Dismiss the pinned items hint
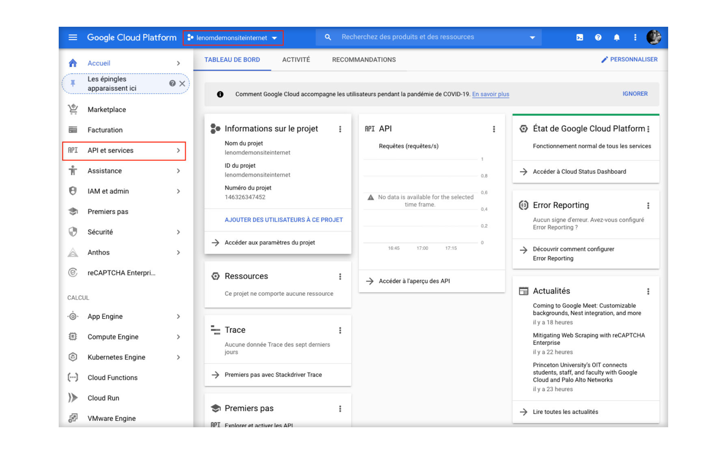The height and width of the screenshot is (454, 726). 182,84
